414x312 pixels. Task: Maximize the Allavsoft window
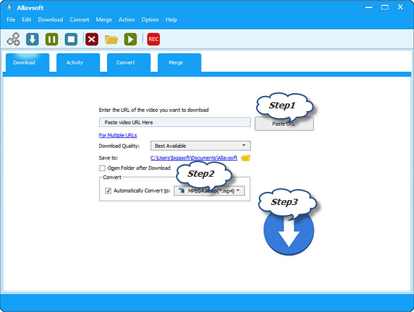[385, 8]
